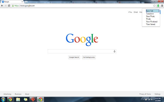Show hidden tray icons arrow
The image size is (164, 102).
[143, 99]
